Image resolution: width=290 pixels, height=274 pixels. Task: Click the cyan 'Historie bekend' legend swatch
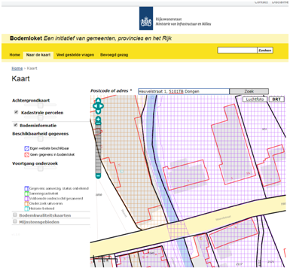tap(26, 209)
